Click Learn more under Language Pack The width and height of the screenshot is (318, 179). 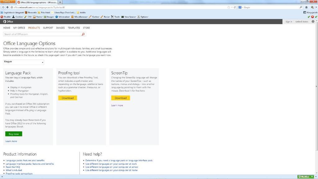pos(11,141)
